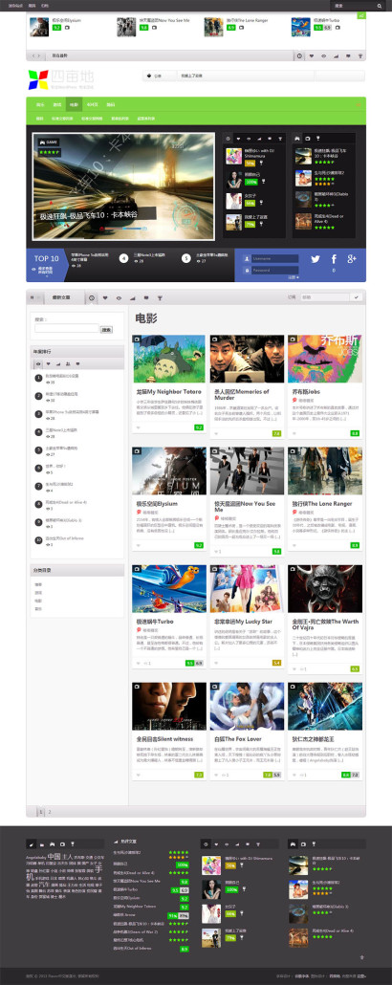
Task: Open the 电影 menu item in the green navigation
Action: [x=74, y=104]
